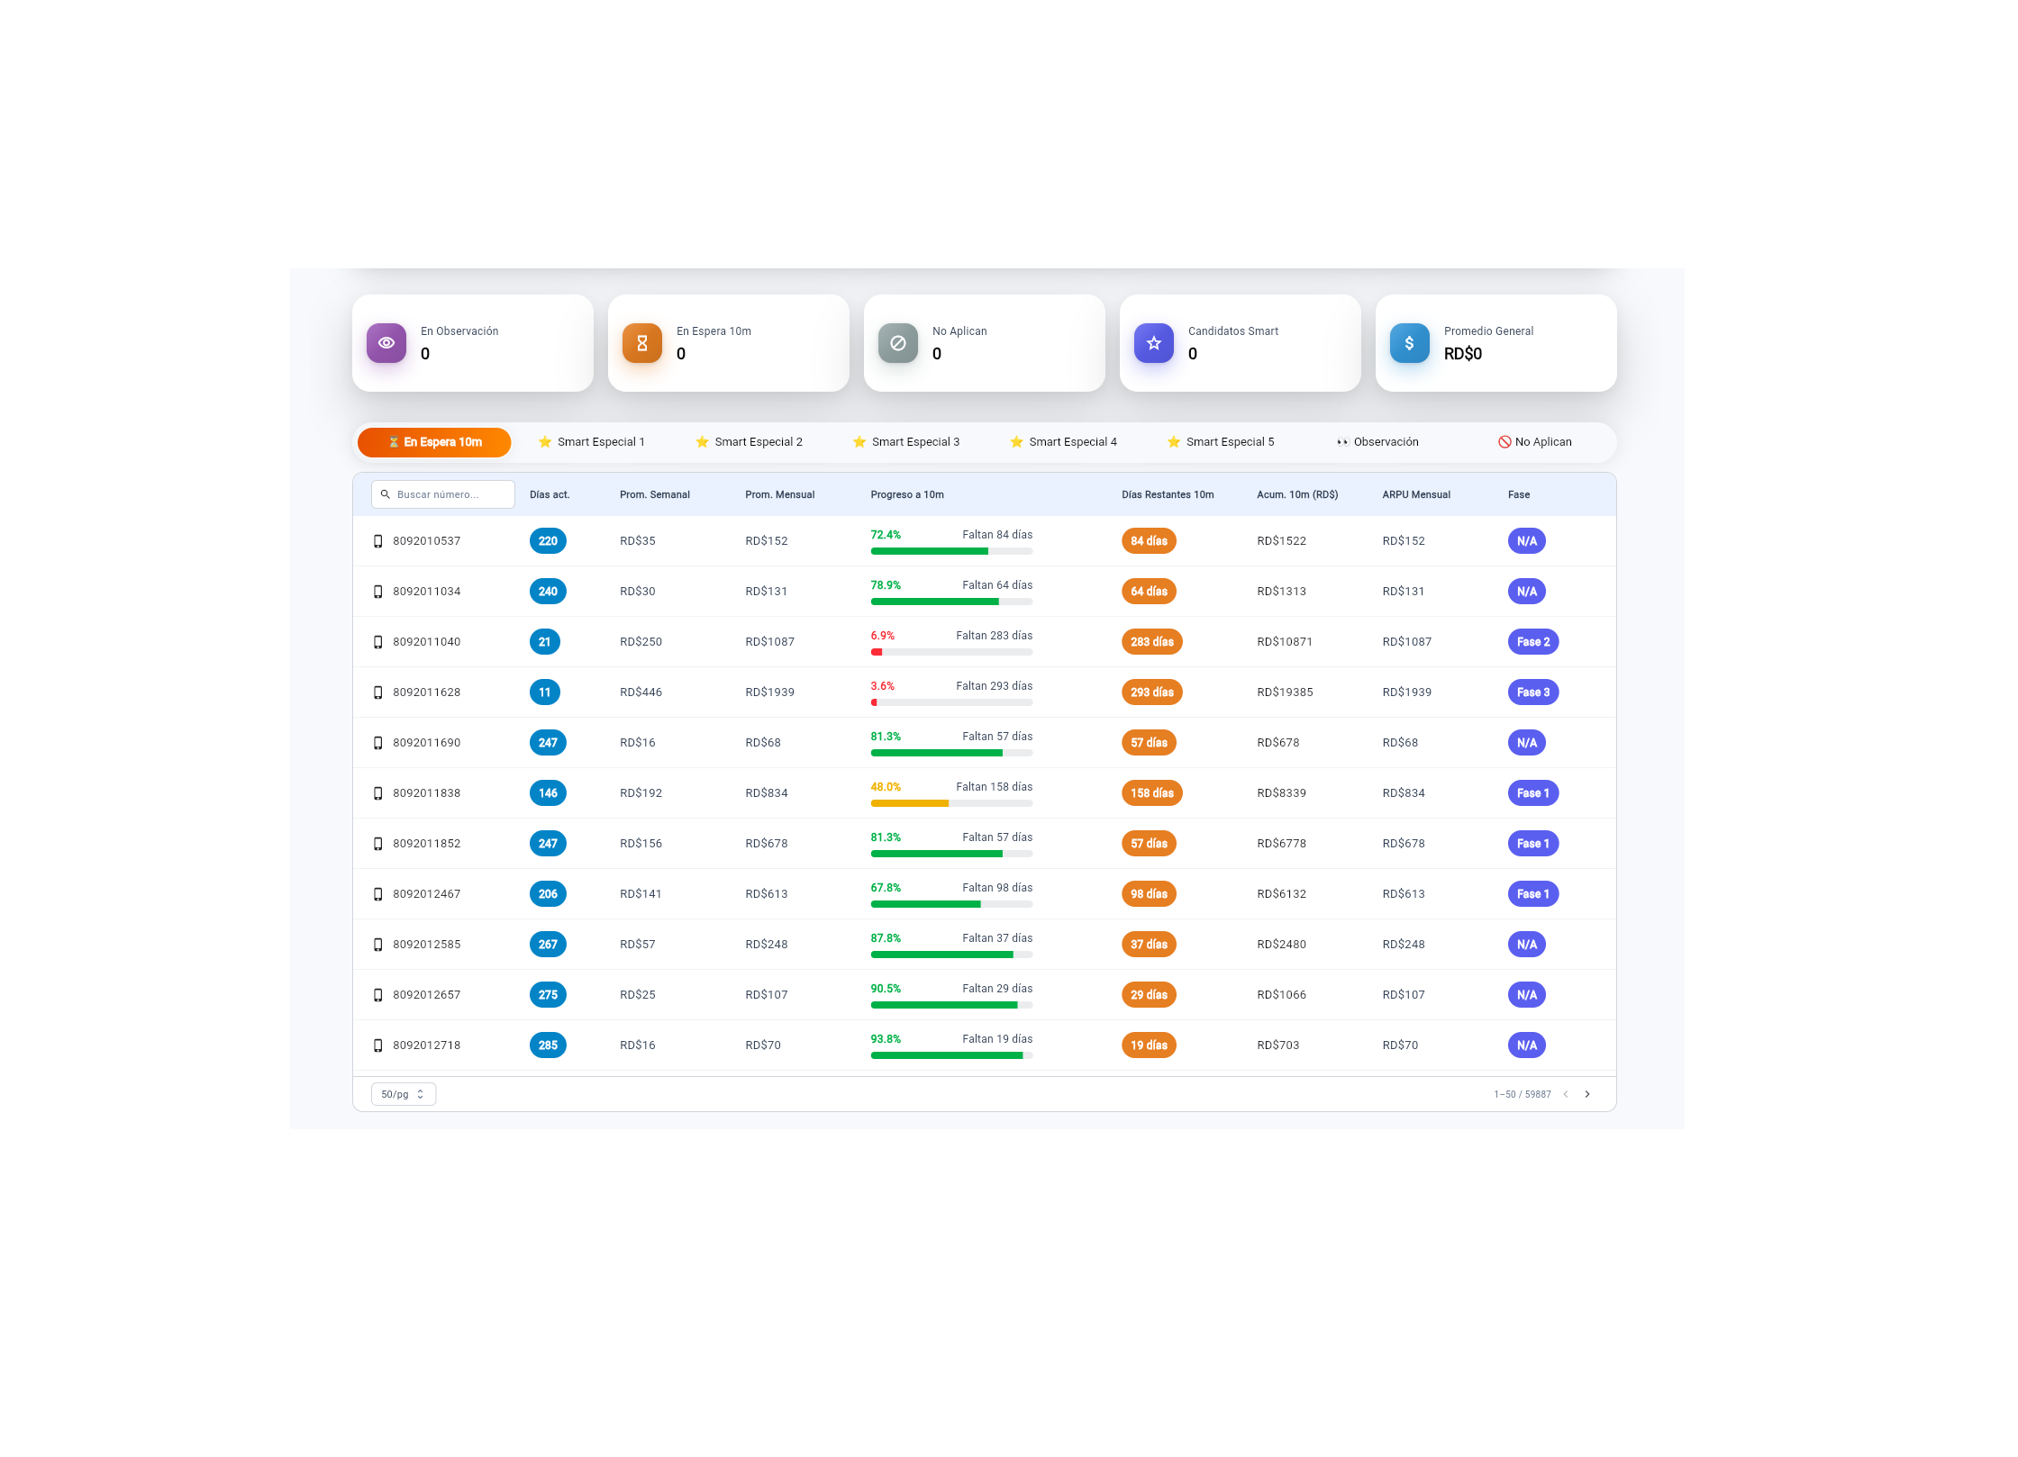The width and height of the screenshot is (2018, 1457).
Task: Click the purple eye En Observación icon
Action: [386, 343]
